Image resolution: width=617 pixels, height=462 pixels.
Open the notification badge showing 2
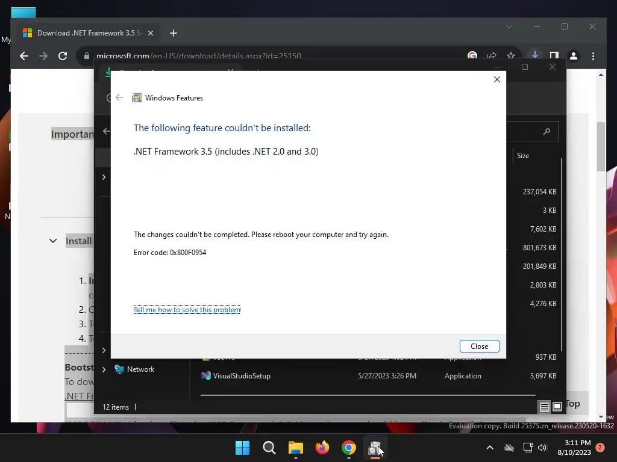coord(600,448)
